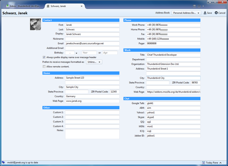Click the Work Web Page URL field
This screenshot has height=166, width=228.
tap(173, 92)
